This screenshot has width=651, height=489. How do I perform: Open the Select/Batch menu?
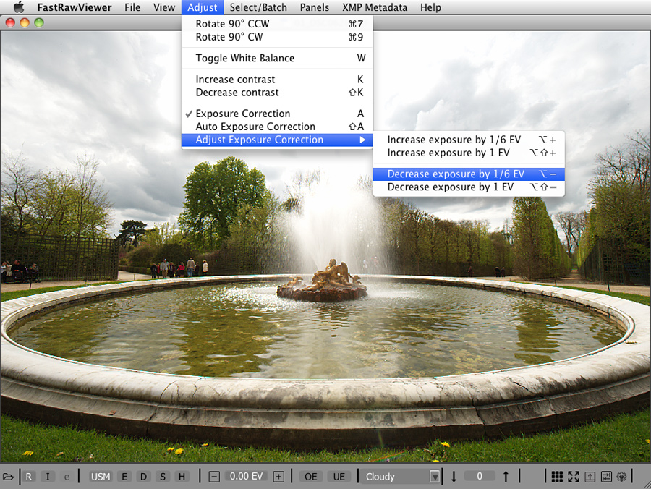[x=258, y=7]
